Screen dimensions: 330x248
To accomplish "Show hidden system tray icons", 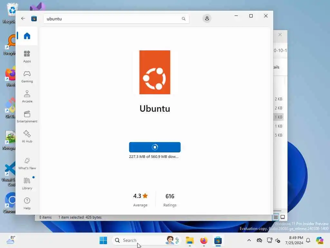I will 249,240.
